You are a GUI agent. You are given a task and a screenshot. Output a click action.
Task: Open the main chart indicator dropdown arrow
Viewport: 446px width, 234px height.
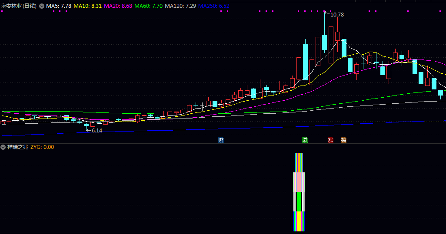42,6
